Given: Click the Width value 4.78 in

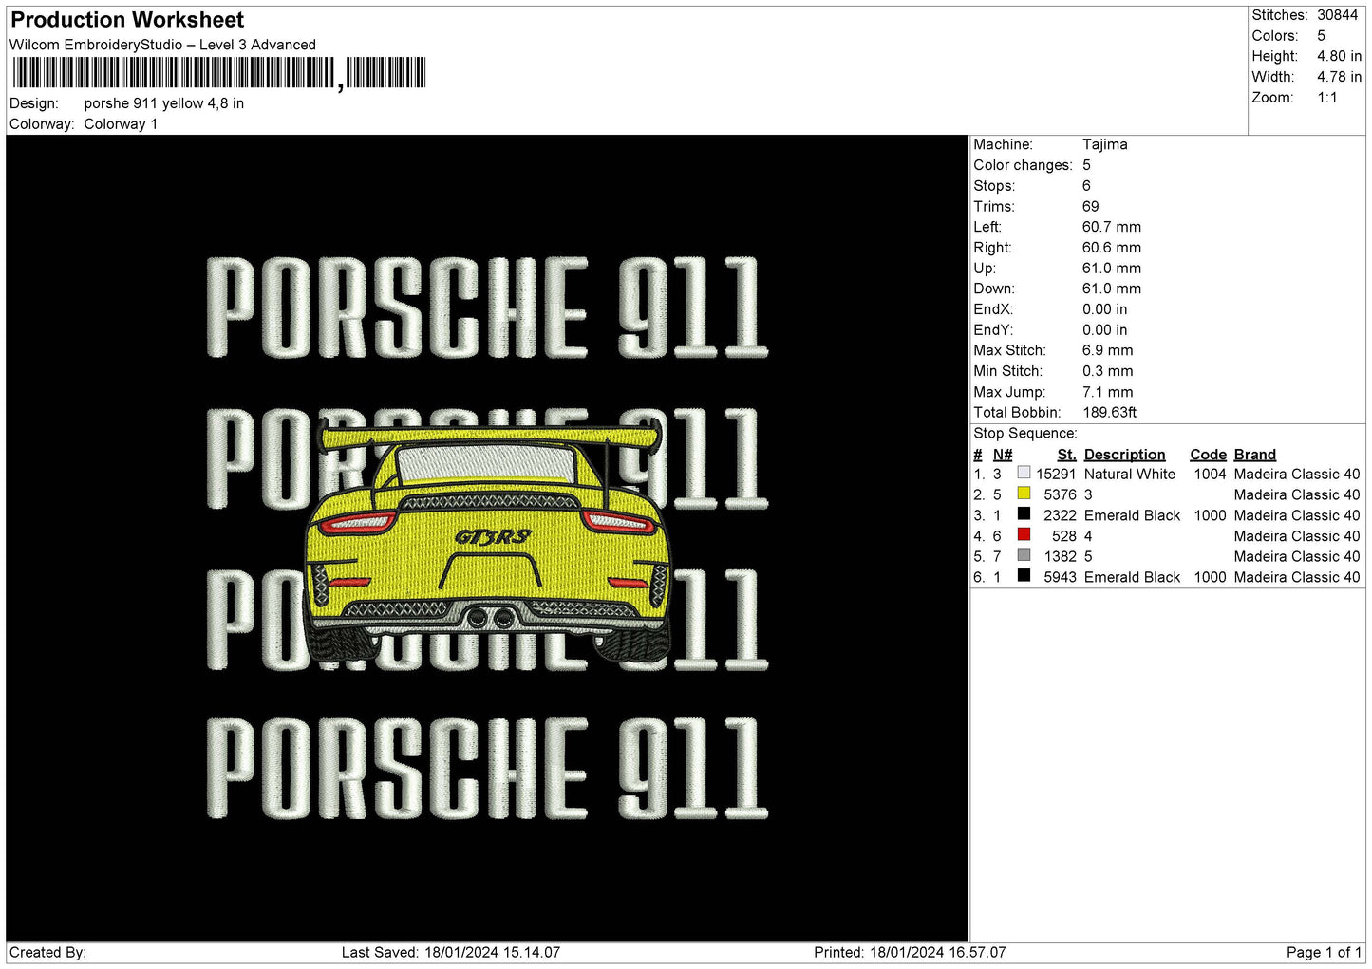Looking at the screenshot, I should (x=1339, y=77).
